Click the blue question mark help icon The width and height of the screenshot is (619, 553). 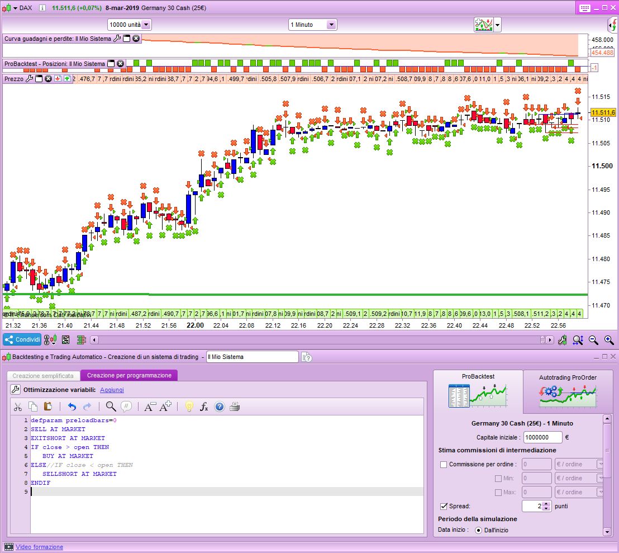[219, 407]
